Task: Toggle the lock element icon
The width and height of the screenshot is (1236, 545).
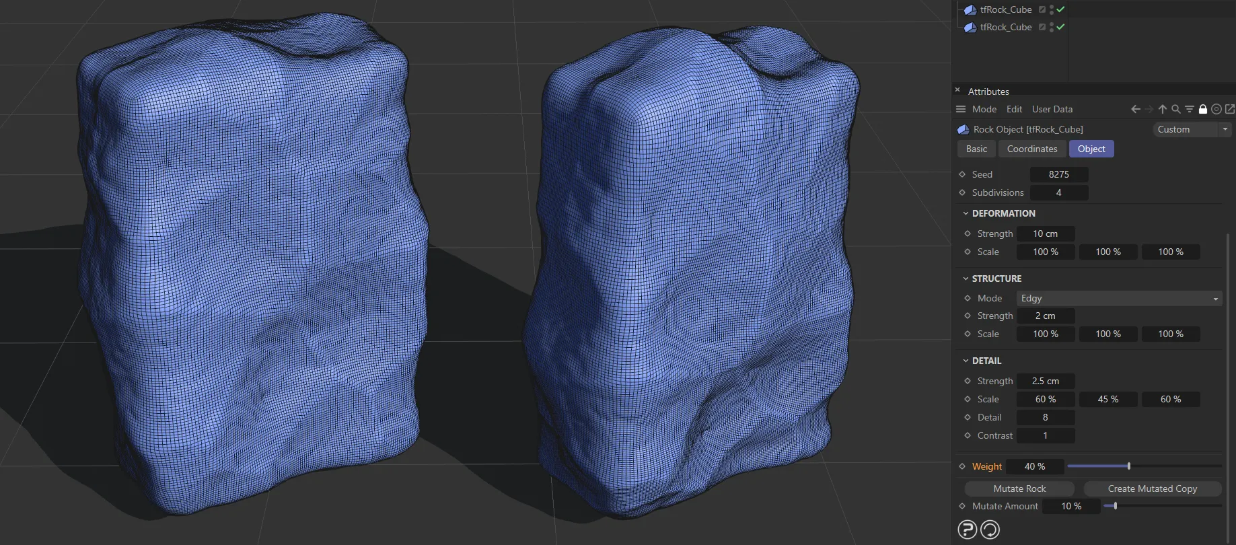Action: [x=1203, y=109]
